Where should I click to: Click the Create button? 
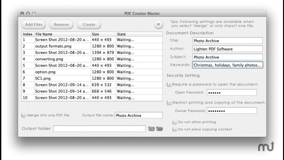[89, 24]
